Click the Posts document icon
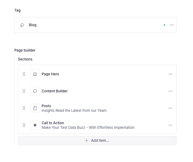Screen dimensions: 193x162 coord(35,108)
